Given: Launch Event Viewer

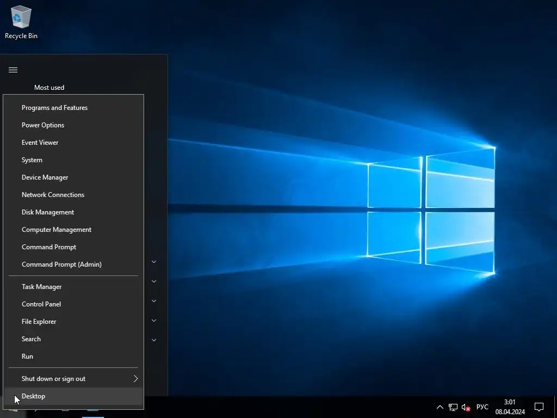Looking at the screenshot, I should click(x=73, y=143).
